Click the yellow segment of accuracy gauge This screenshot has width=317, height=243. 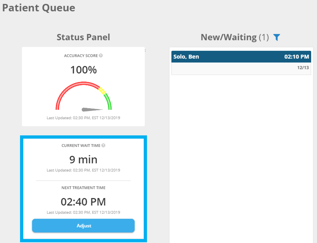(x=102, y=91)
